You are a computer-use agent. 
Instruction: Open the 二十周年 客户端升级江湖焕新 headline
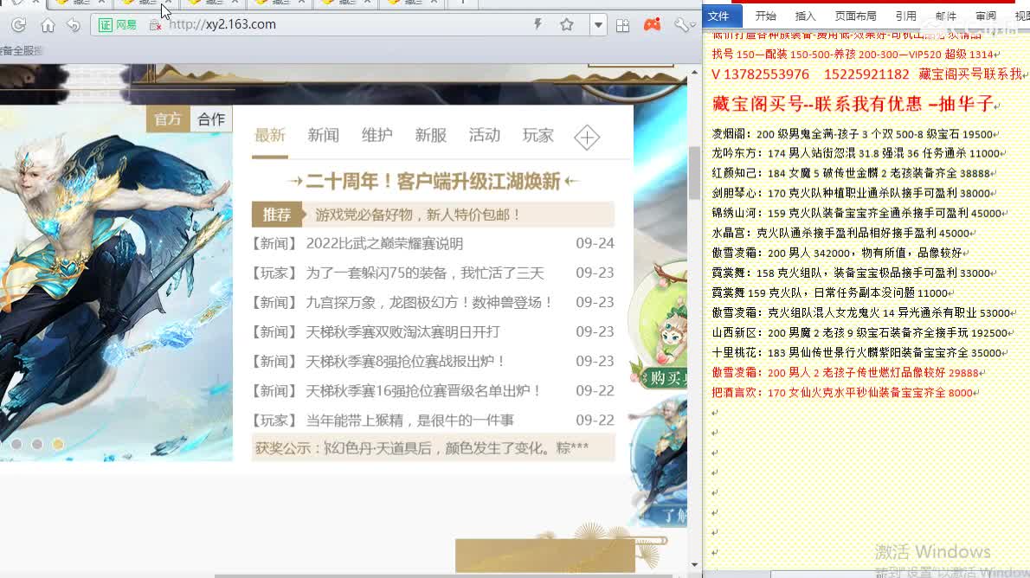point(433,181)
